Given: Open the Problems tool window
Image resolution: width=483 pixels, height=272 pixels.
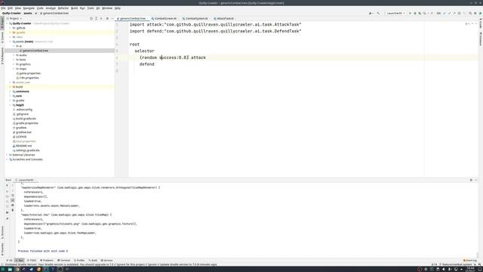Looking at the screenshot, I should pyautogui.click(x=47, y=261).
